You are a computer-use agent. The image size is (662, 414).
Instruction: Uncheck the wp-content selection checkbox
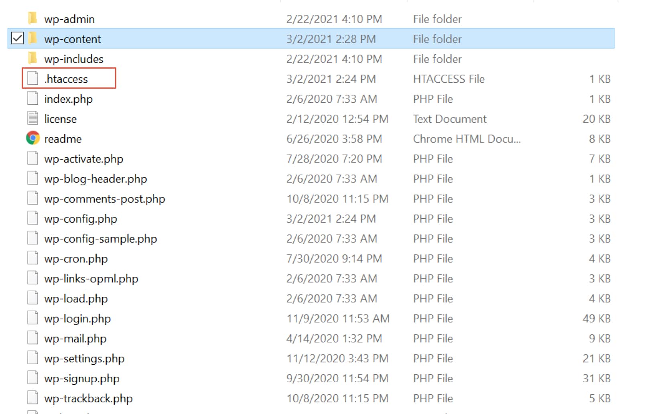pyautogui.click(x=17, y=39)
